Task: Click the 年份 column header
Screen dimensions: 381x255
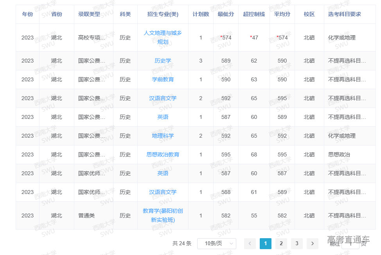Action: tap(27, 14)
